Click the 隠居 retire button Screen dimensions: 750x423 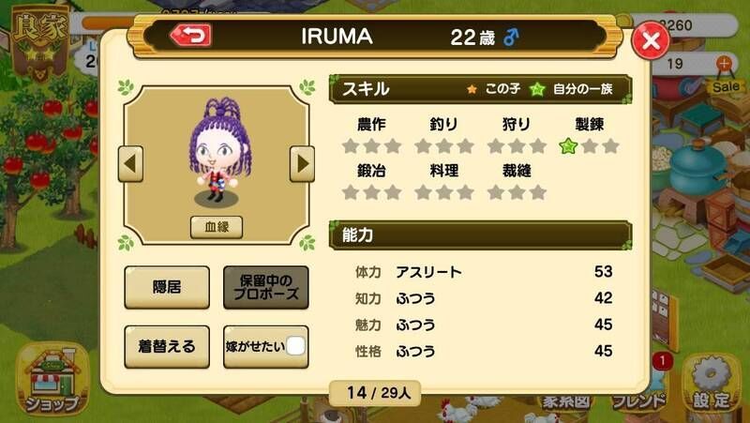coord(167,287)
